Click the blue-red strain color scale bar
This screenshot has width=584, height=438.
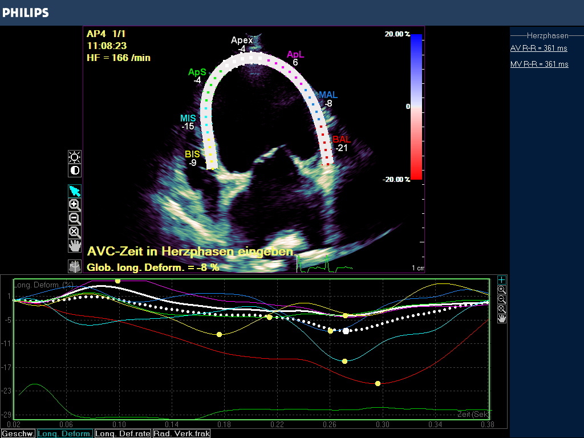[x=416, y=107]
